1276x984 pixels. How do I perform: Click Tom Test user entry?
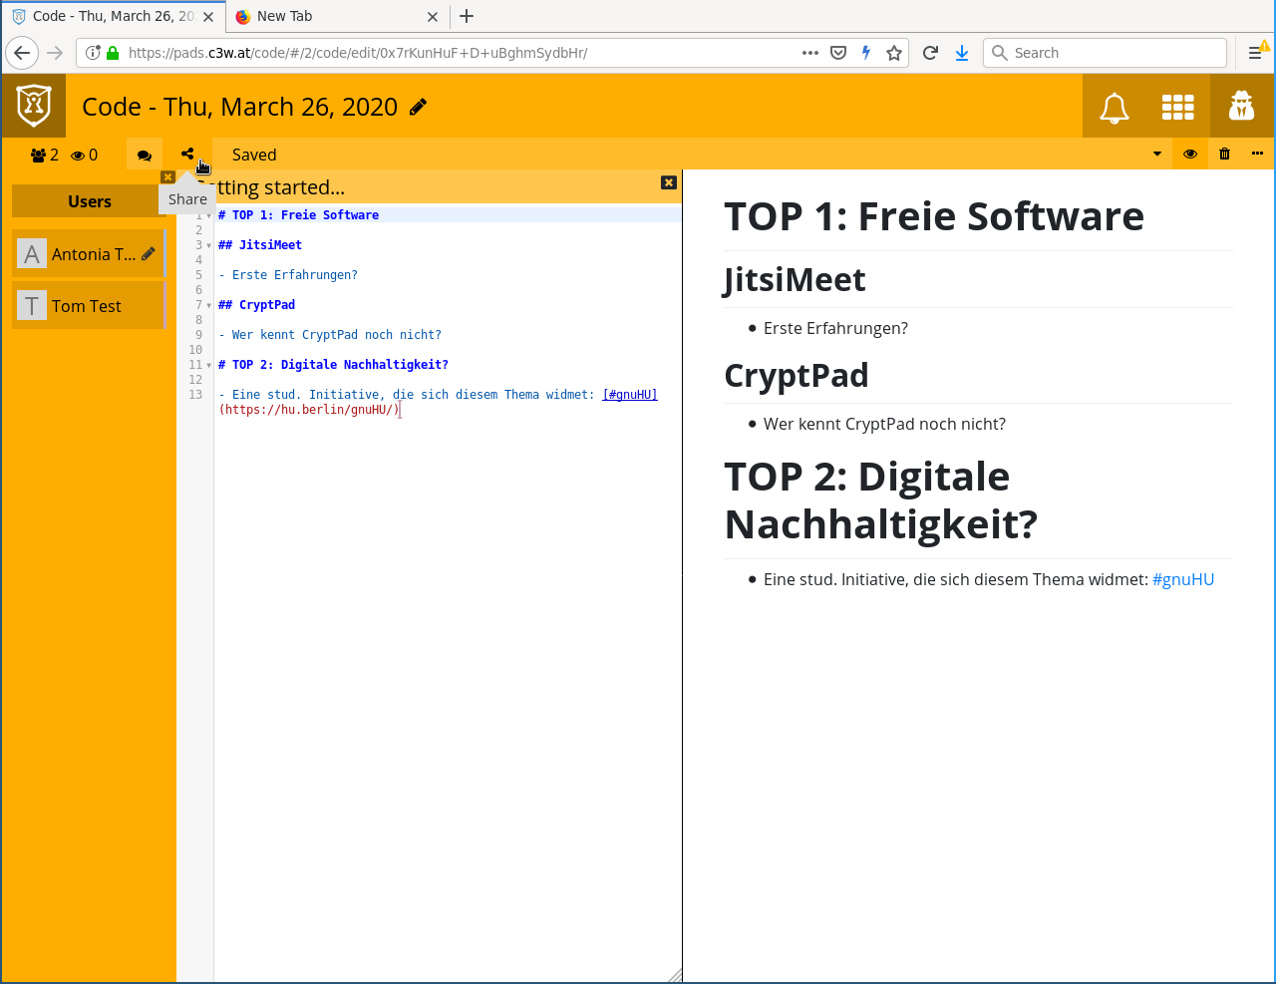pos(89,306)
